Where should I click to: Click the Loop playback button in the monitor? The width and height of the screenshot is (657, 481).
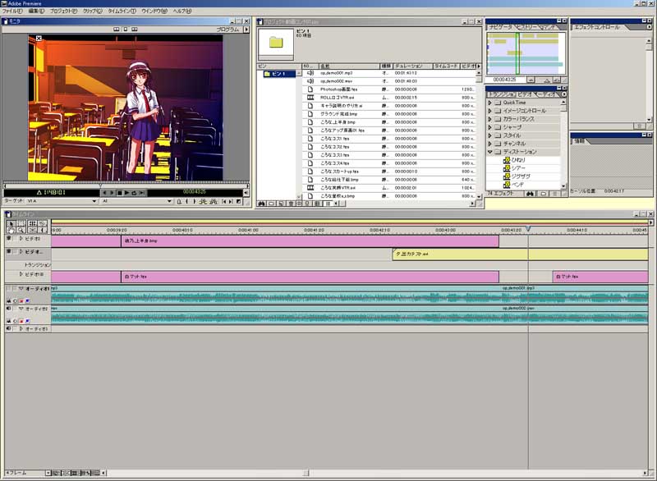[x=134, y=193]
